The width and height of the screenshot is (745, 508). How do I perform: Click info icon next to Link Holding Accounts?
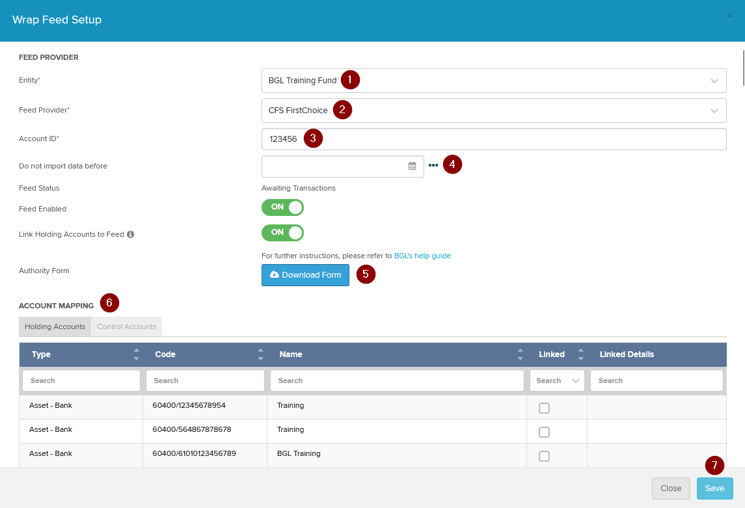(130, 234)
